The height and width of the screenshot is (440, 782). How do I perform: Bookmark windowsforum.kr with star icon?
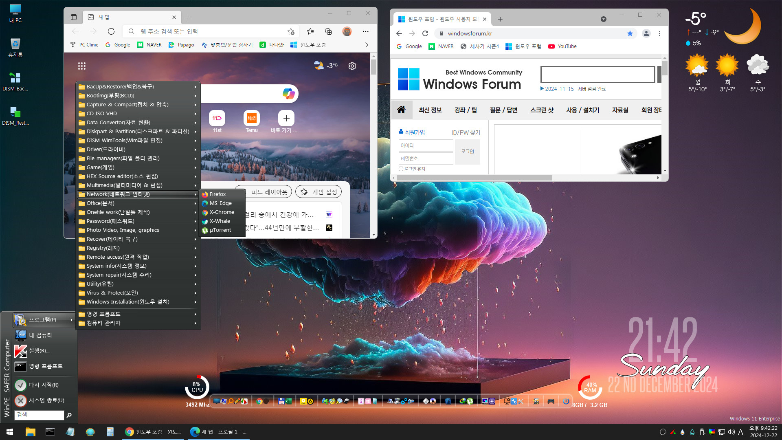point(630,33)
